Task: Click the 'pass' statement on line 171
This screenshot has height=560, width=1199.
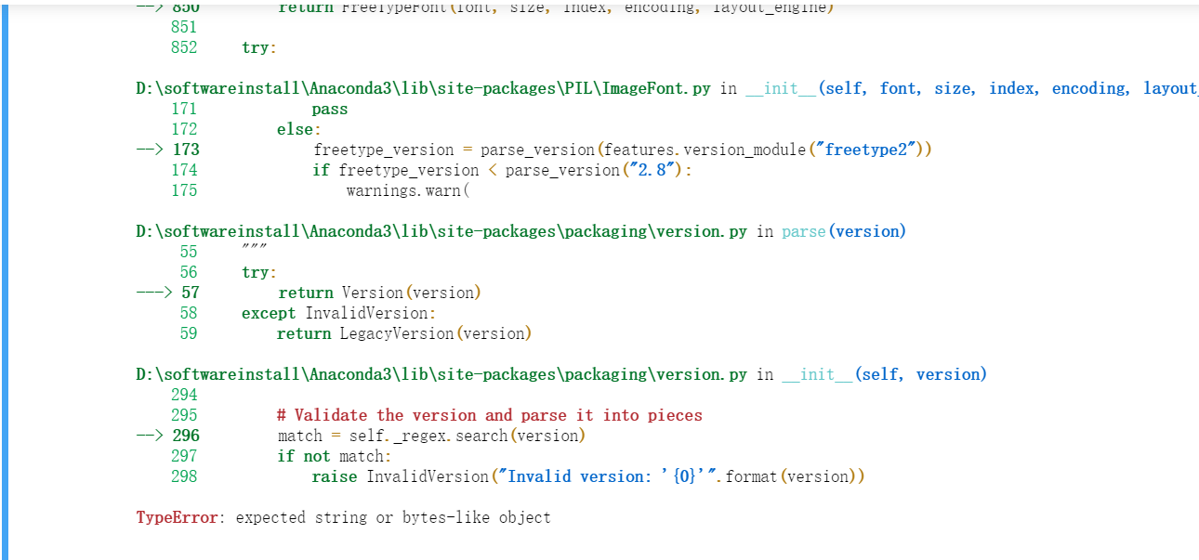Action: (x=330, y=109)
